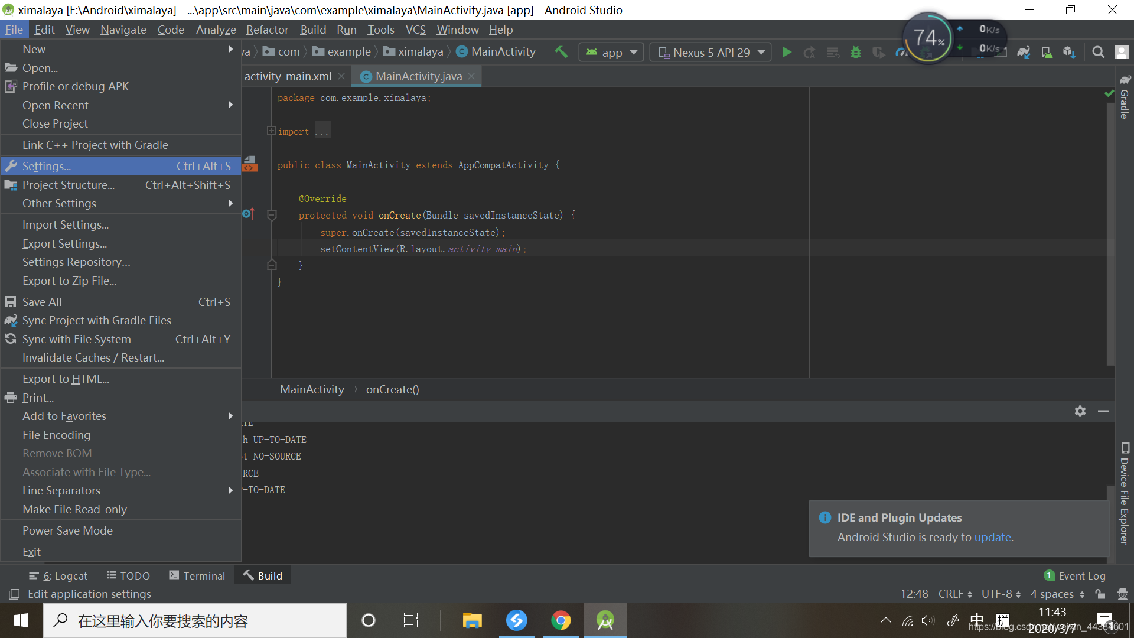Image resolution: width=1134 pixels, height=638 pixels.
Task: Click the Windows taskbar search field
Action: click(195, 621)
